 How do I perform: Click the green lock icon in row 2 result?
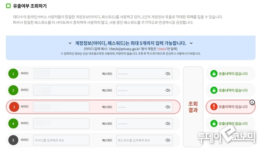click(214, 90)
